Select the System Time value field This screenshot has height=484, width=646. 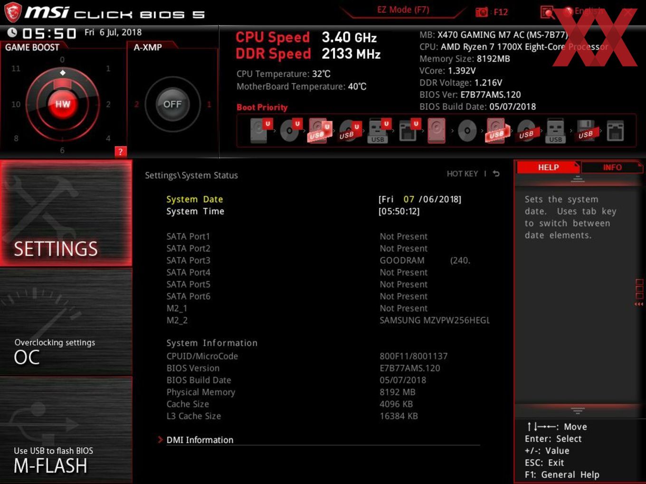coord(399,211)
